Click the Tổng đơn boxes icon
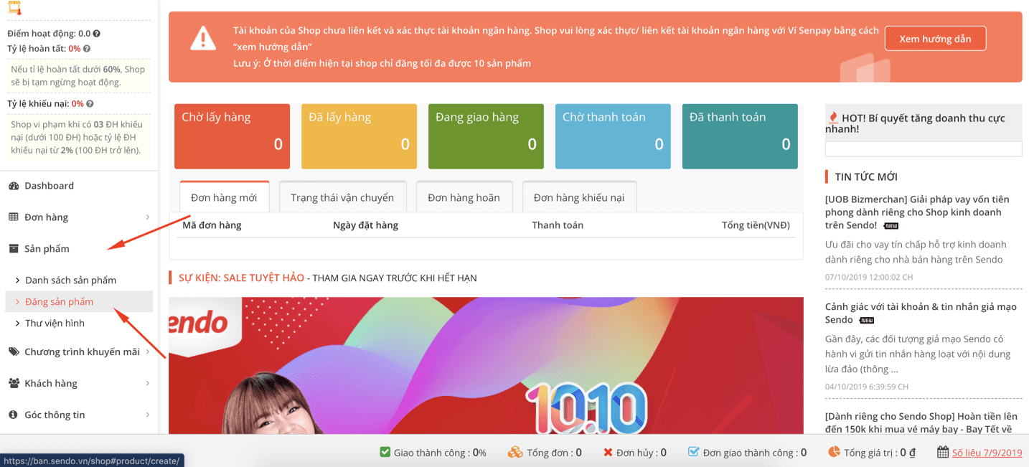The height and width of the screenshot is (467, 1029). [x=515, y=452]
